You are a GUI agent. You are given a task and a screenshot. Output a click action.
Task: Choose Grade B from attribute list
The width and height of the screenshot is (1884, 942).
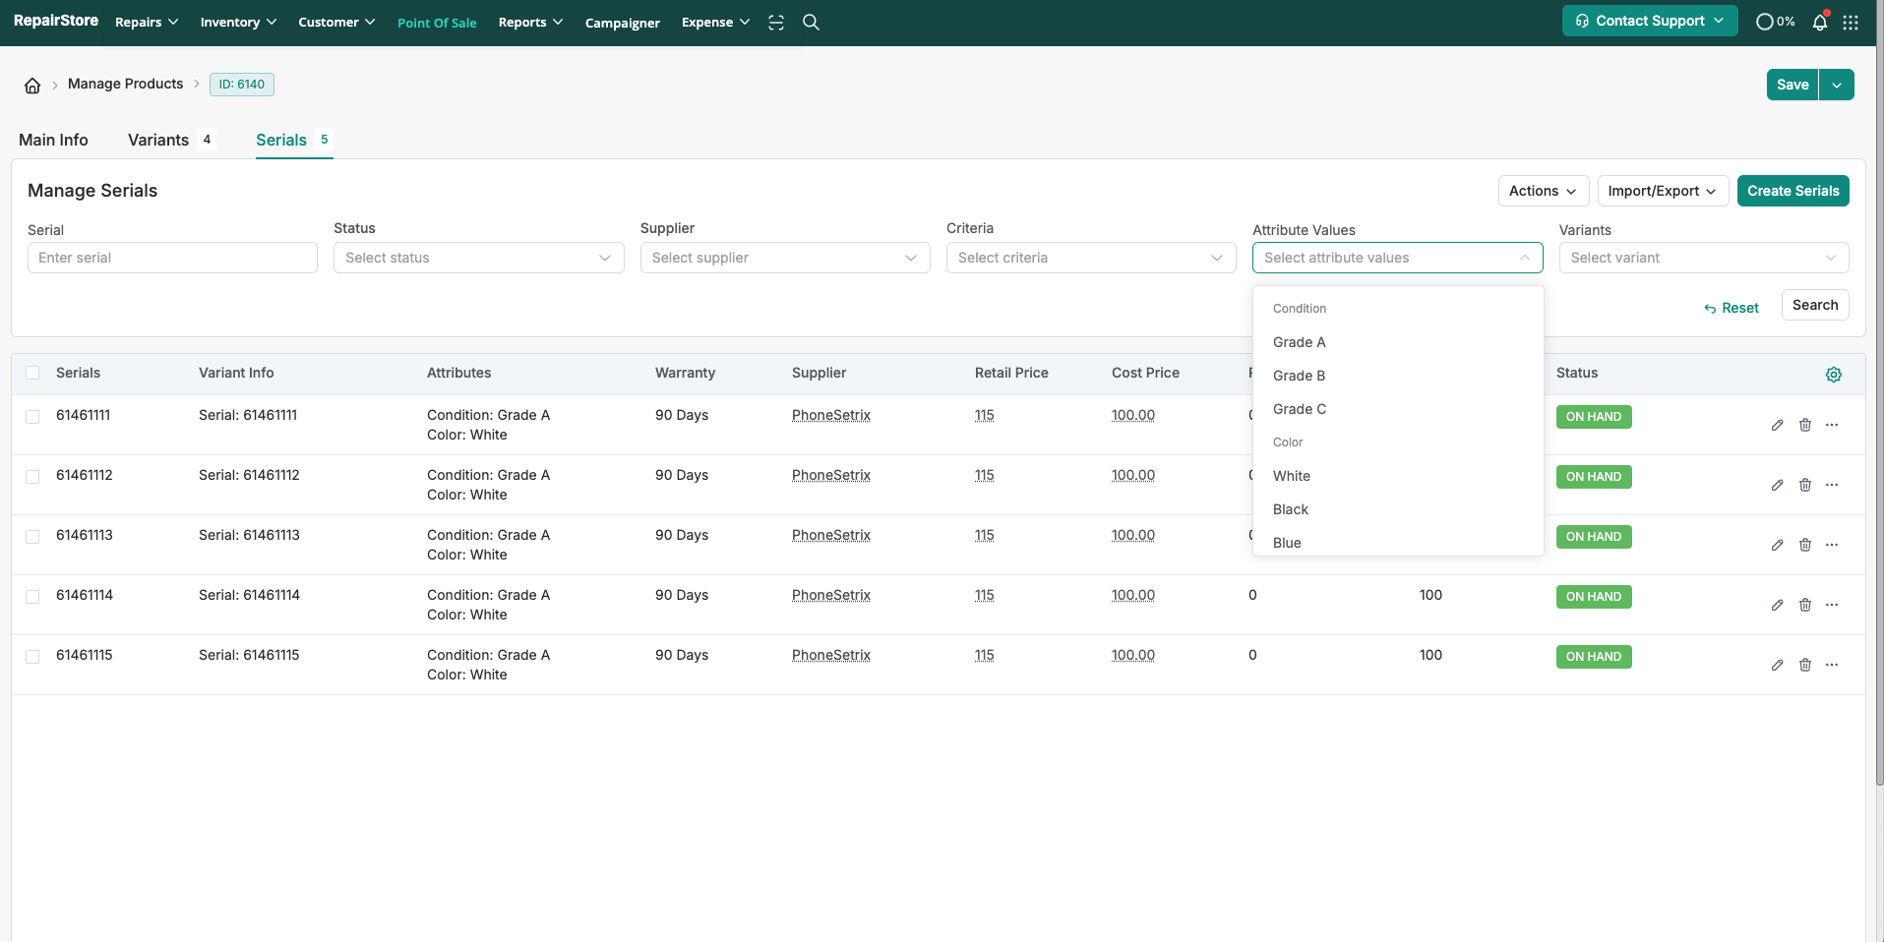pos(1299,376)
